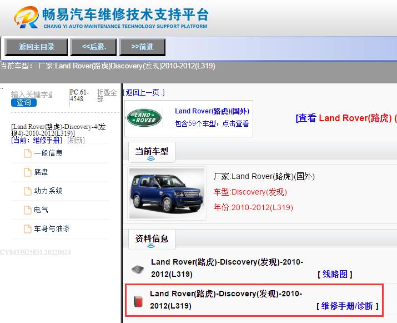Viewport: 397px width, 323px height.
Task: Click the Discovery 2010-2012 title in 维修手册 row
Action: coord(226,300)
